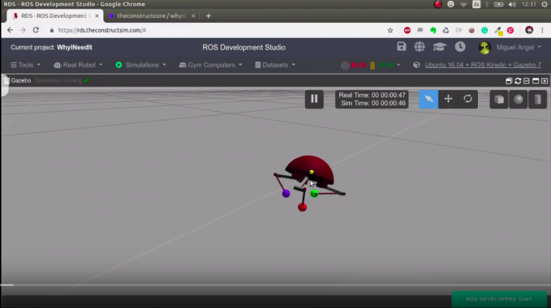The width and height of the screenshot is (551, 308).
Task: Open the Wi-Fi network indicator
Action: [463, 4]
